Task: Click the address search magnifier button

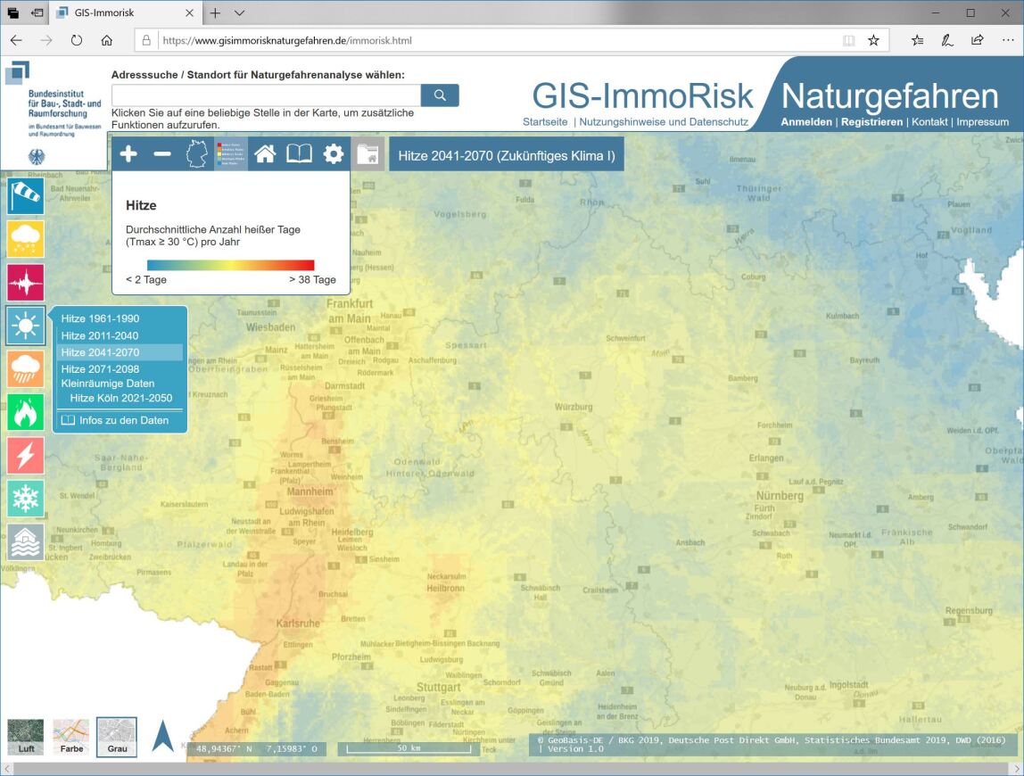Action: (440, 95)
